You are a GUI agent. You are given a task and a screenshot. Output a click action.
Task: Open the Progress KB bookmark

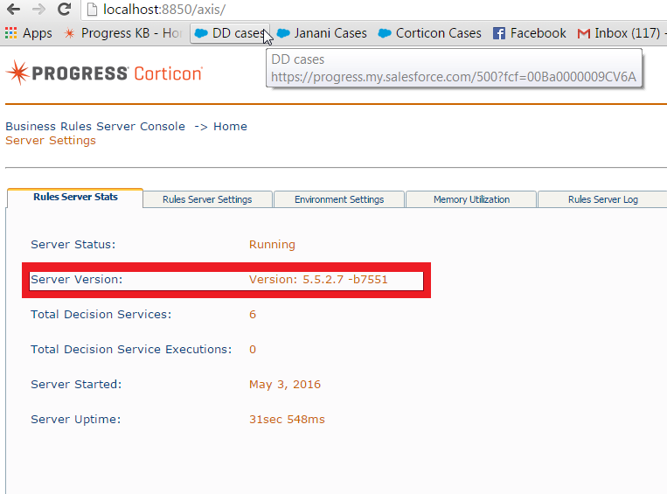(x=123, y=33)
